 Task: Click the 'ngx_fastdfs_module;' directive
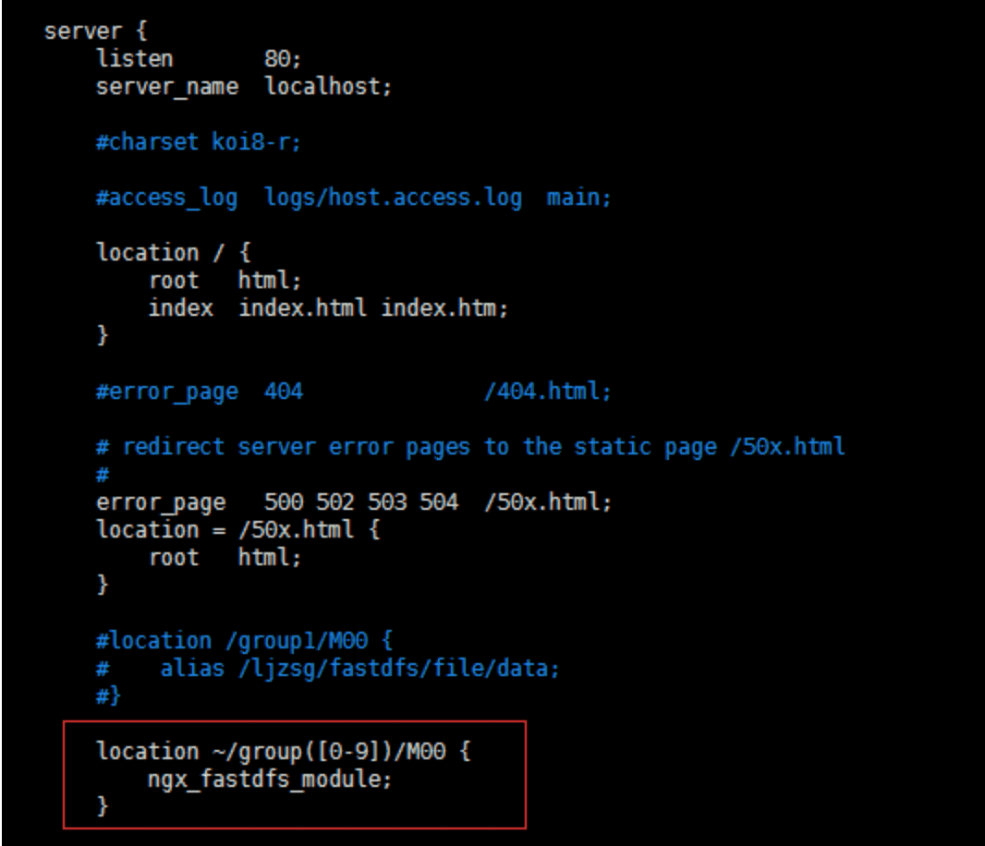[270, 779]
